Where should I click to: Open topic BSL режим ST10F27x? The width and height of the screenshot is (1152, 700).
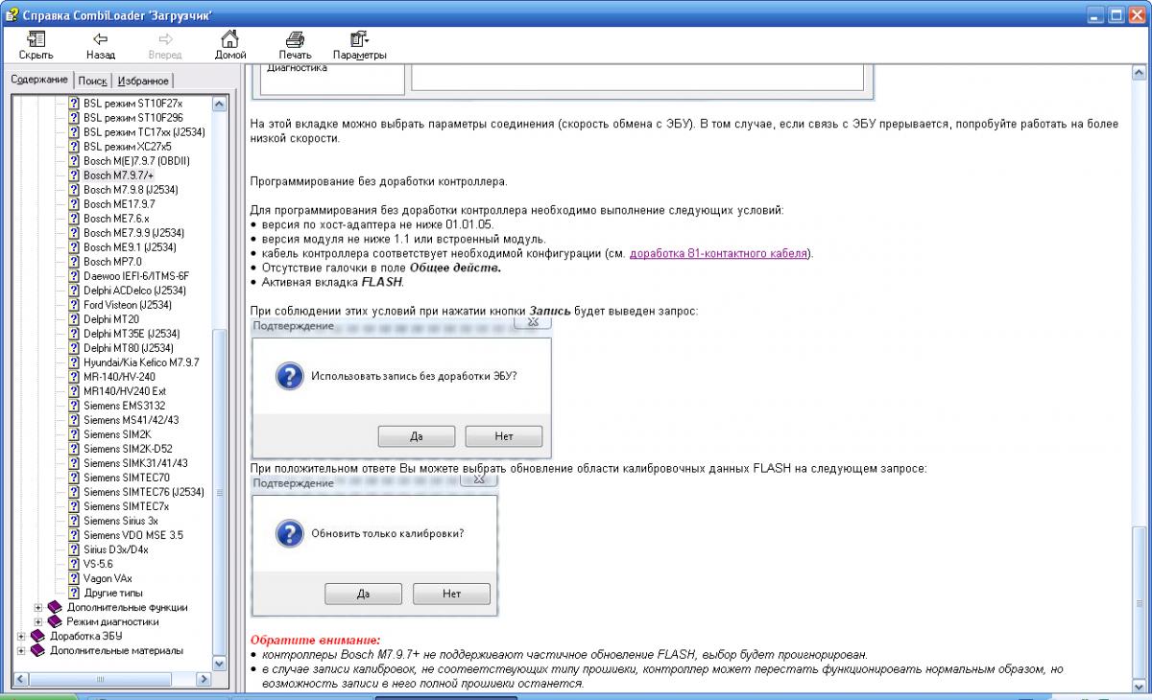point(132,103)
